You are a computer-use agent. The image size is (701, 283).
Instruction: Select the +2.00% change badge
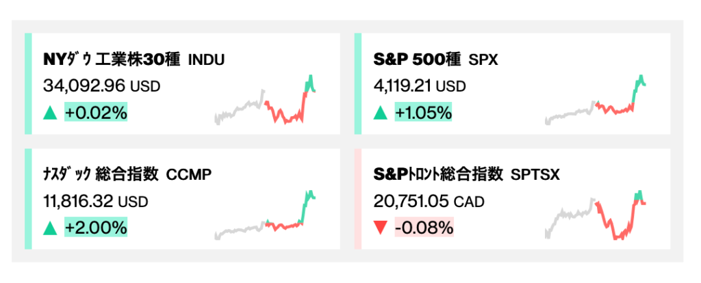[x=96, y=228]
